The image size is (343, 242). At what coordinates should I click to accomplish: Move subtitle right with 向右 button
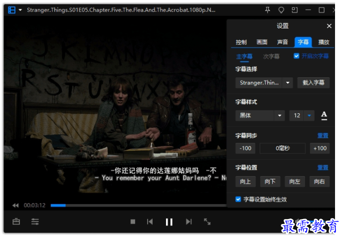click(320, 182)
